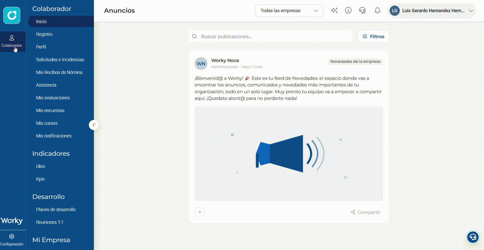Screen dimensions: 484x250
Task: Click the WN avatar of Worky Nova
Action: (x=201, y=64)
